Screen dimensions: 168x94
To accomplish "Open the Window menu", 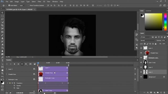I will [55, 2].
